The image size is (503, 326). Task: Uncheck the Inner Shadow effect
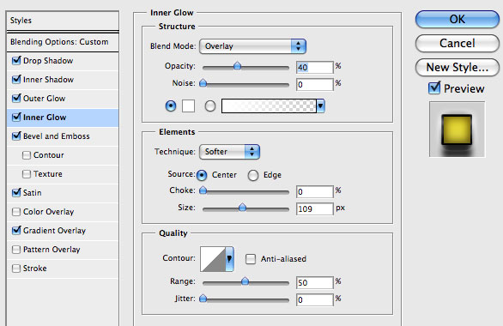(x=16, y=80)
